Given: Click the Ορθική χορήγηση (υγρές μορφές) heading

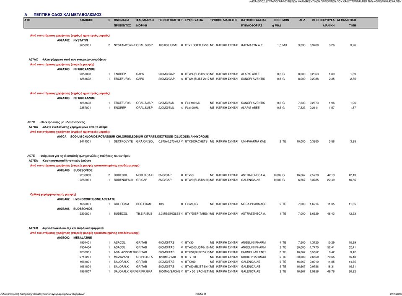Looking at the screenshot, I should pyautogui.click(x=53, y=195).
